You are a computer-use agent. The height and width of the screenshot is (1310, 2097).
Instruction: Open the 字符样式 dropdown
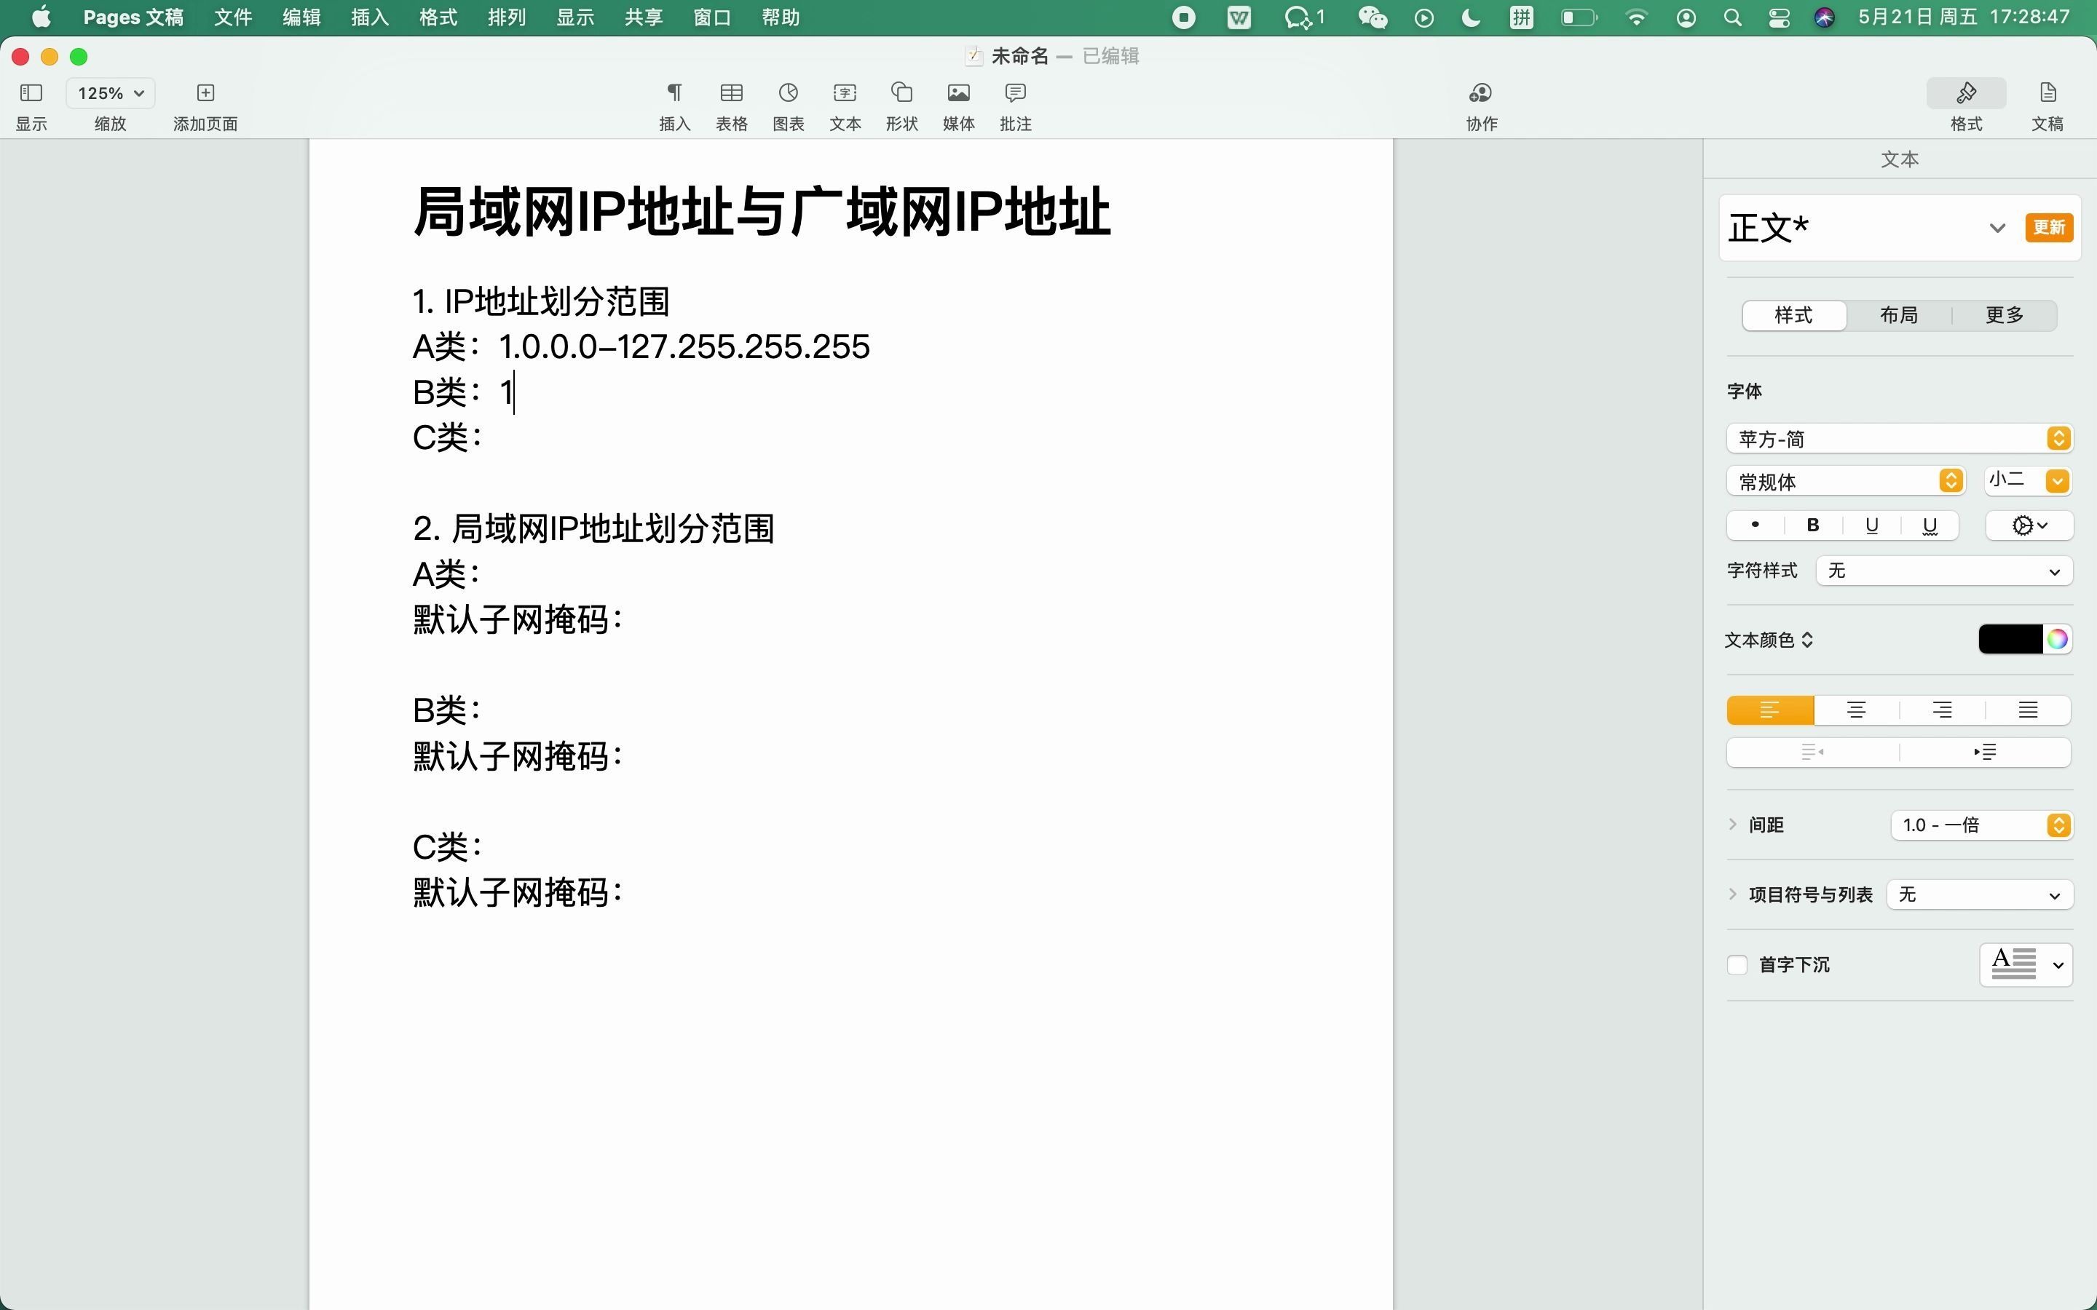(x=1945, y=570)
